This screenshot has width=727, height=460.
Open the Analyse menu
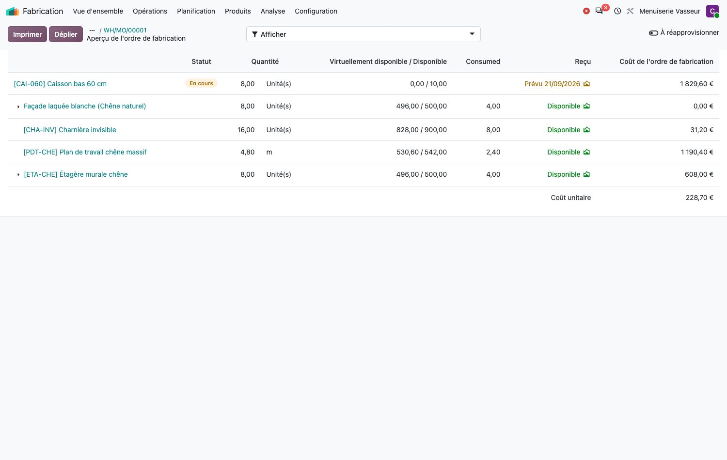click(273, 11)
